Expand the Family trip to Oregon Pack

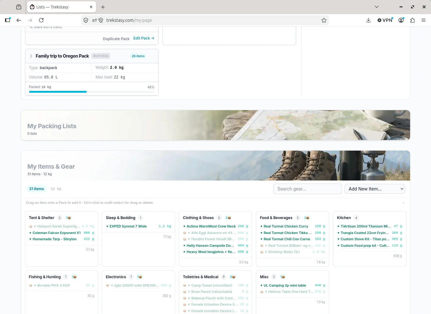point(31,56)
